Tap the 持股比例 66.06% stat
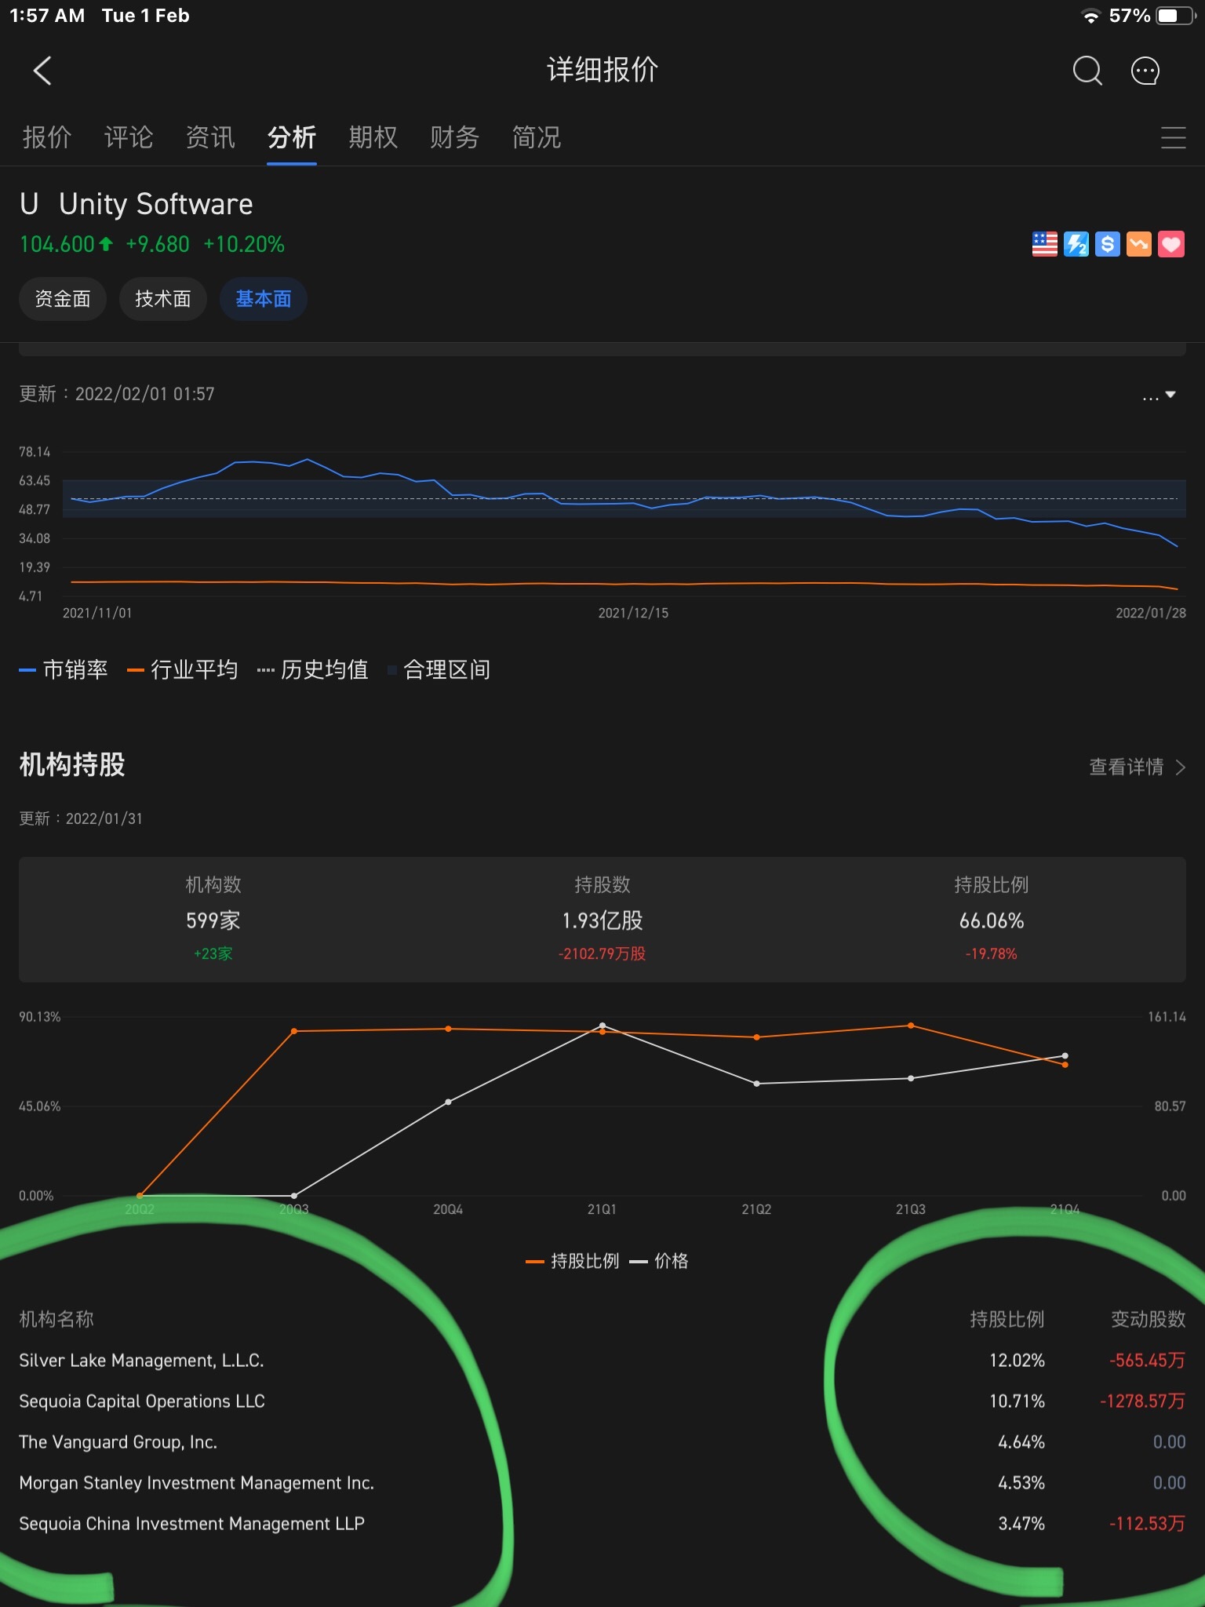Viewport: 1205px width, 1607px height. [x=992, y=919]
